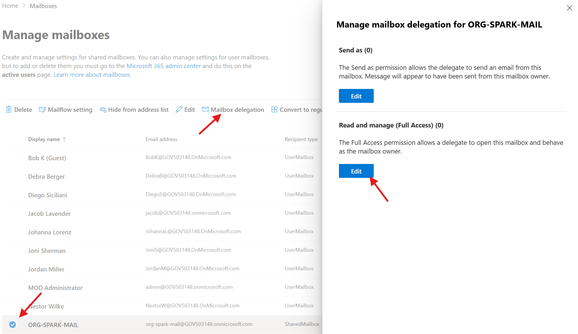Viewport: 578px width, 334px height.
Task: Click the Hide from address list icon
Action: pos(103,110)
